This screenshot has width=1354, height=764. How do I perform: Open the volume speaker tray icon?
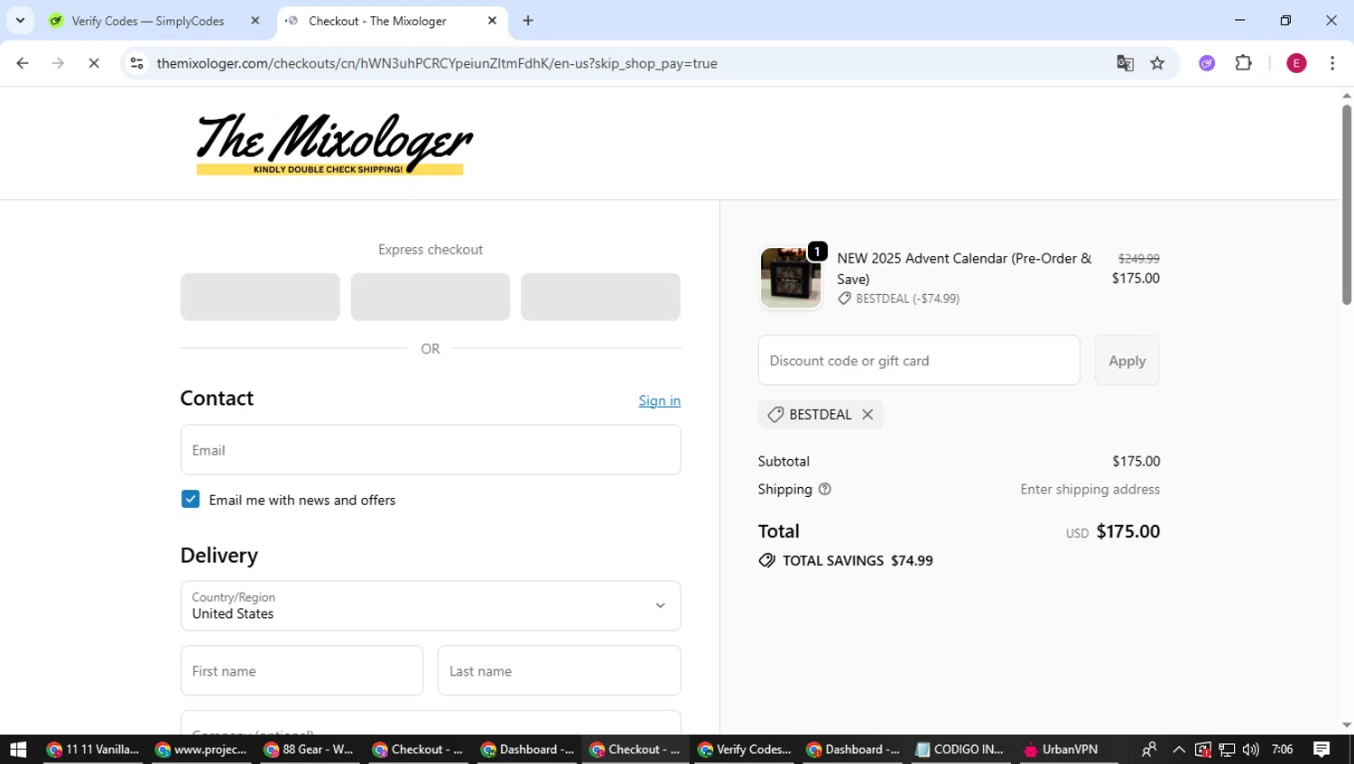pyautogui.click(x=1250, y=750)
